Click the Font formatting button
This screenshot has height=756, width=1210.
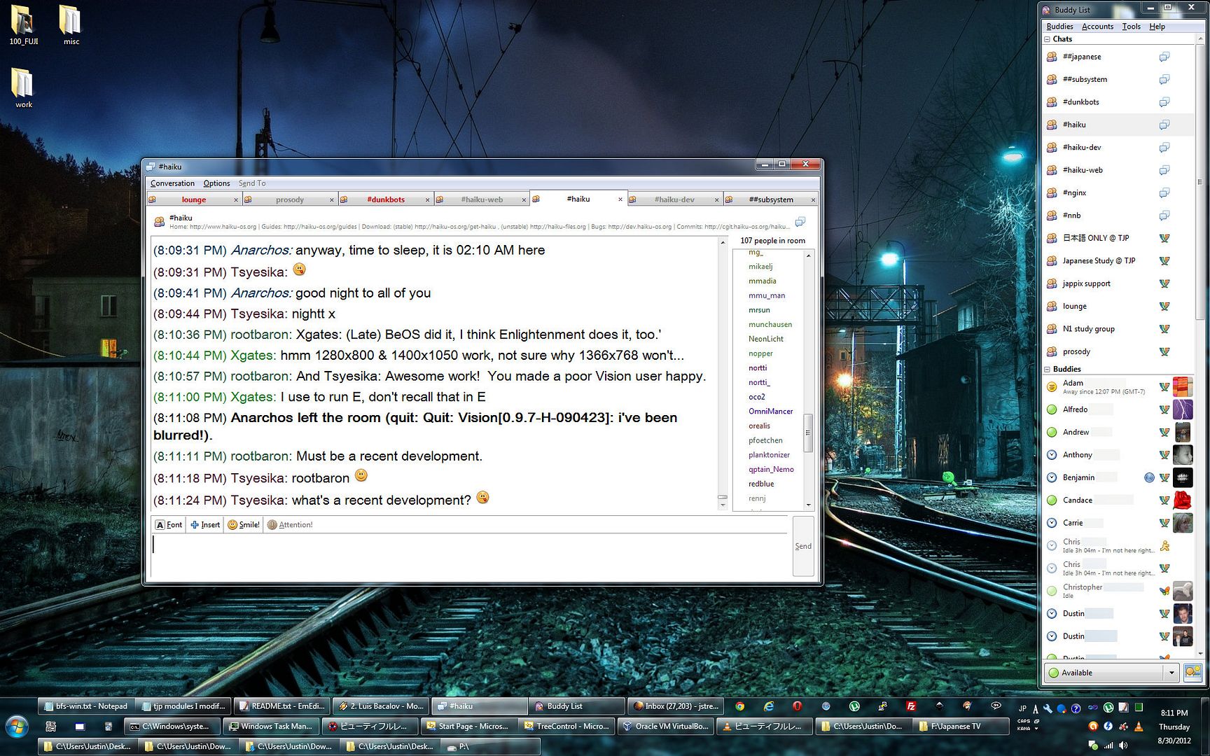click(x=169, y=525)
